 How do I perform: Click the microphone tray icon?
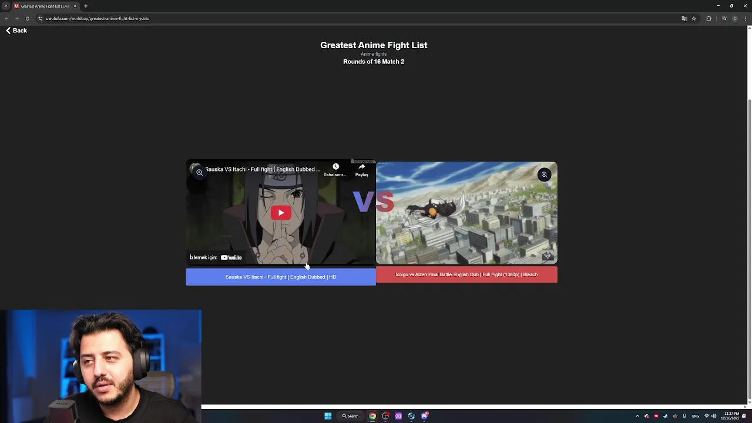pyautogui.click(x=684, y=416)
